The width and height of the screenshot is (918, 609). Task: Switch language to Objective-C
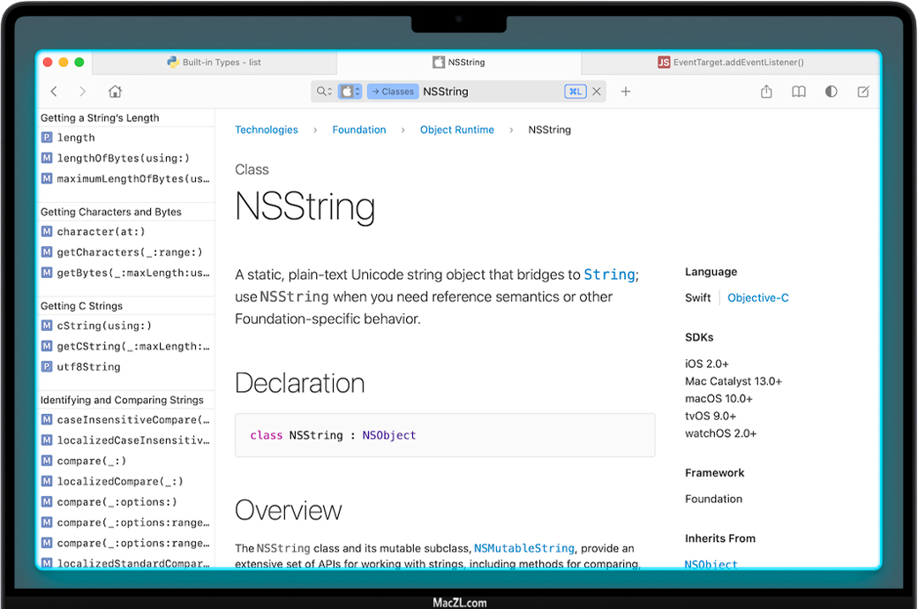757,298
